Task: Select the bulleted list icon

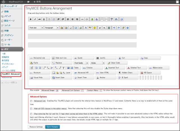Action: pyautogui.click(x=49, y=19)
